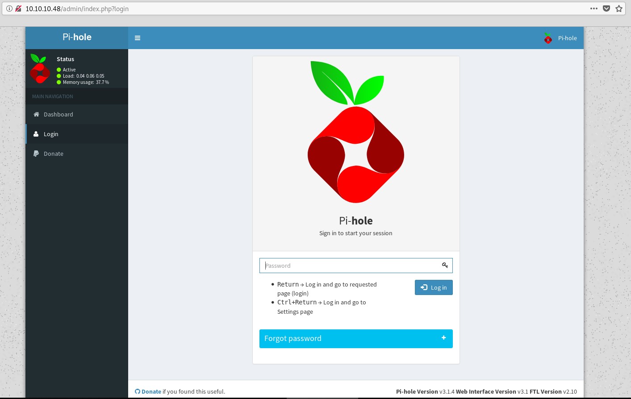This screenshot has height=399, width=631.
Task: Focus the Password input field
Action: click(x=356, y=266)
